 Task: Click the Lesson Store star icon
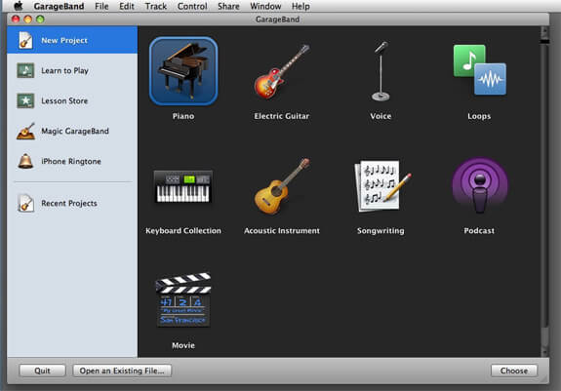[x=25, y=100]
